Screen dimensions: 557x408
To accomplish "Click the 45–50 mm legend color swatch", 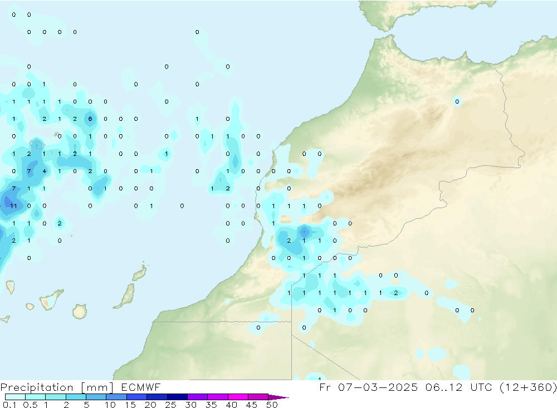I will pos(258,397).
